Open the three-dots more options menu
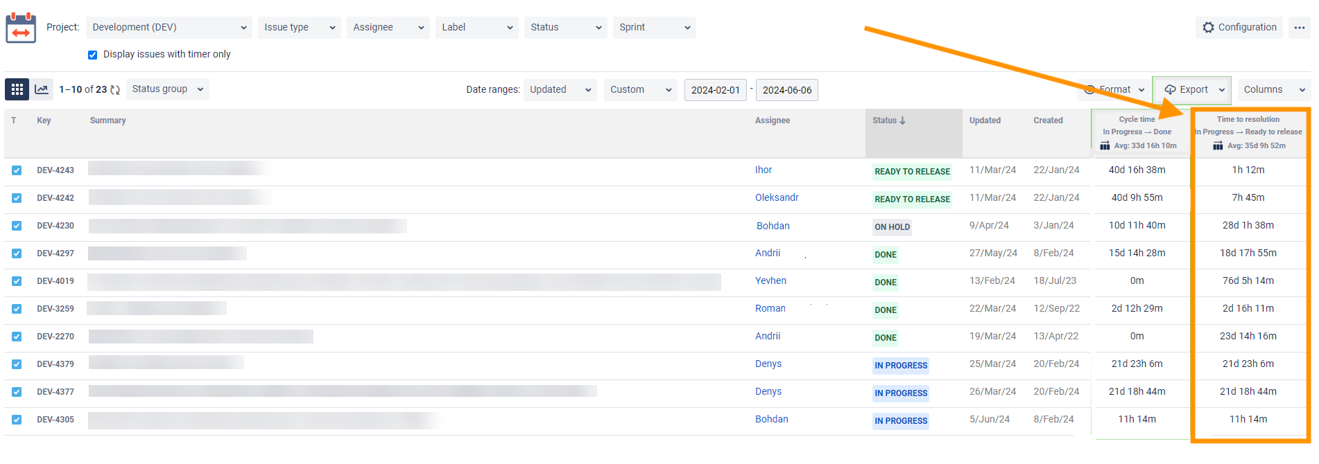 pos(1299,28)
